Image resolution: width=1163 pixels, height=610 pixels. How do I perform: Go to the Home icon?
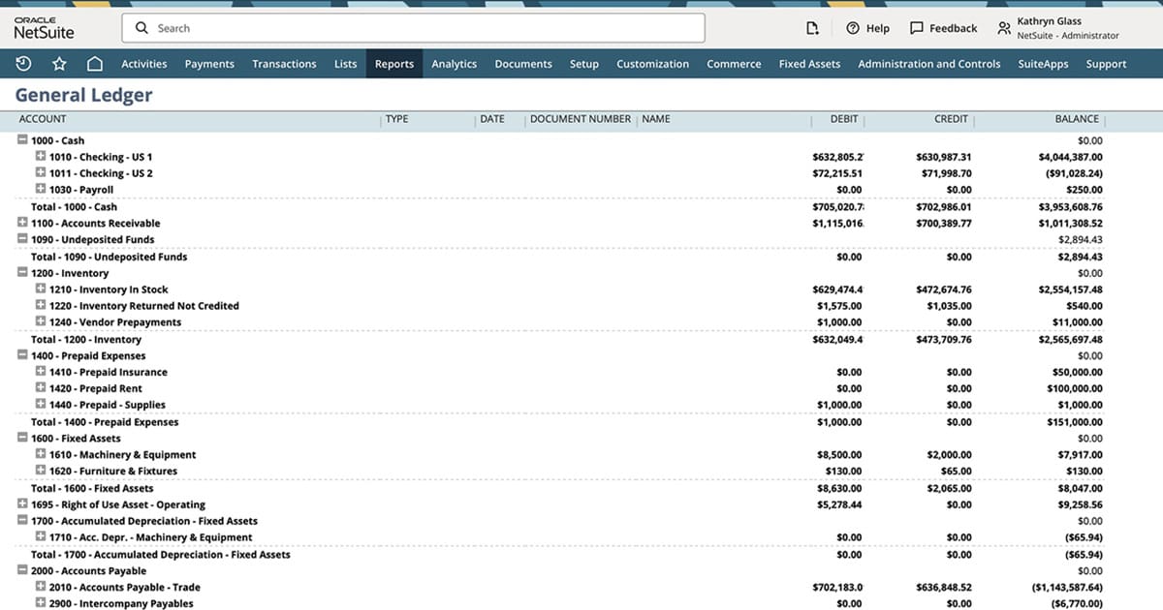tap(94, 64)
